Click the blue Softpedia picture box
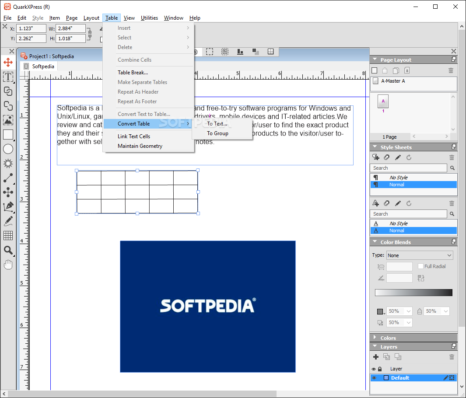This screenshot has width=466, height=398. point(208,306)
